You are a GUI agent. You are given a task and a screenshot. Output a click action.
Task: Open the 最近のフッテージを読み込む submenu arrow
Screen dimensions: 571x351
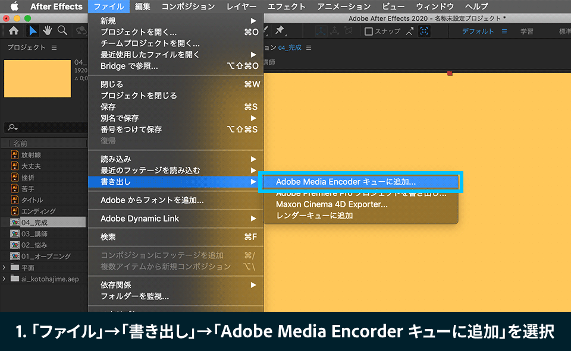pyautogui.click(x=253, y=170)
